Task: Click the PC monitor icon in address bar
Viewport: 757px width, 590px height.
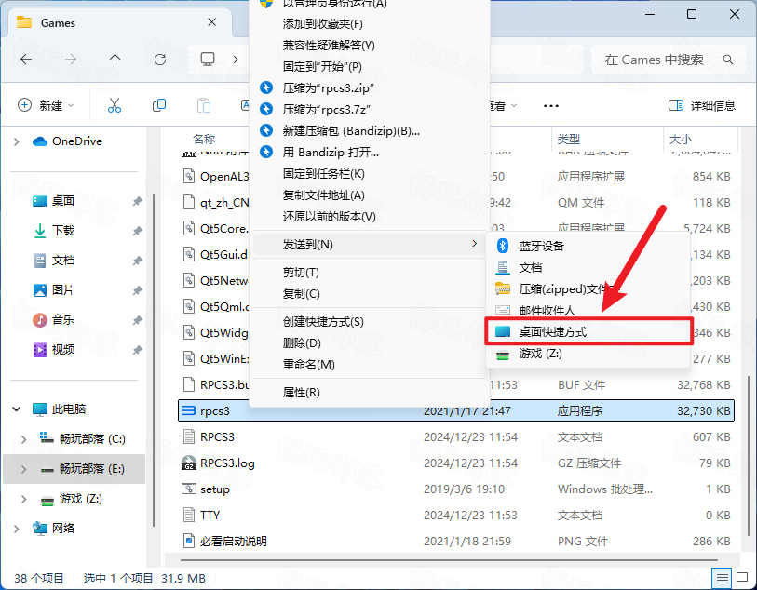Action: pos(208,59)
